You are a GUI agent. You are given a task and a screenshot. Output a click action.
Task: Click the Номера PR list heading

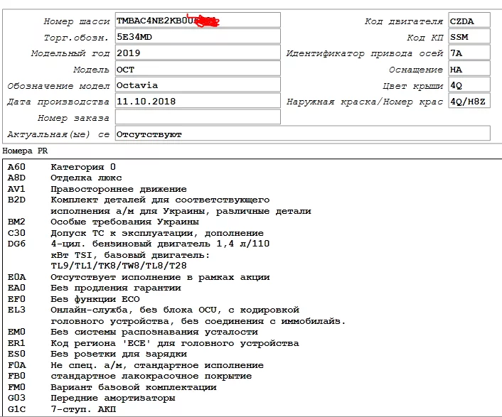(x=25, y=151)
